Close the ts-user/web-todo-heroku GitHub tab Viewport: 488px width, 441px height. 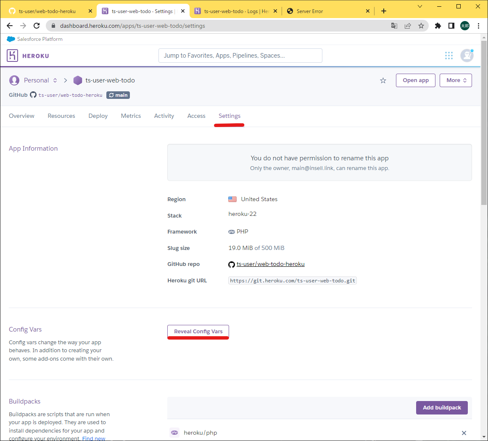tap(90, 11)
